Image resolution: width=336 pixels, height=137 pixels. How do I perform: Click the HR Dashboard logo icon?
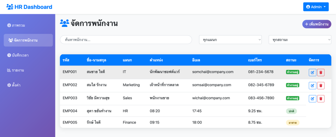[x=10, y=7]
